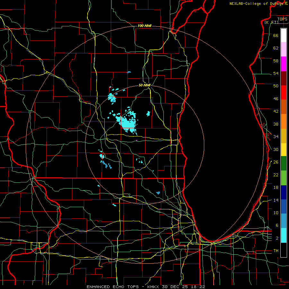Click the "NEXLAB-College of DuPage" credit text
This screenshot has height=289, width=289.
[257, 4]
